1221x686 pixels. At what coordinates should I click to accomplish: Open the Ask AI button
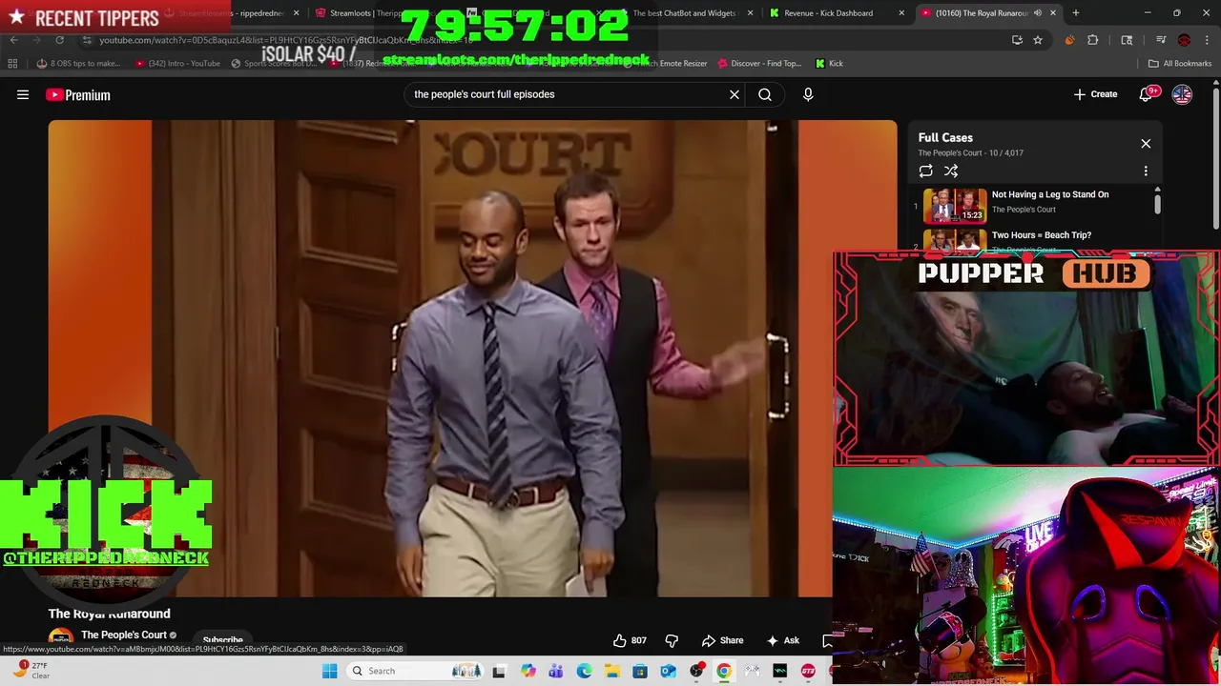[782, 640]
